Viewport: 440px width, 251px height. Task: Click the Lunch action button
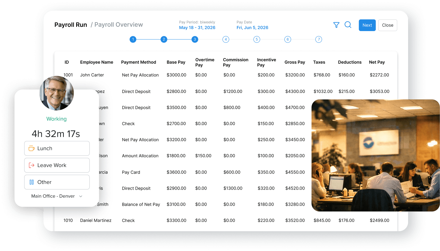57,148
